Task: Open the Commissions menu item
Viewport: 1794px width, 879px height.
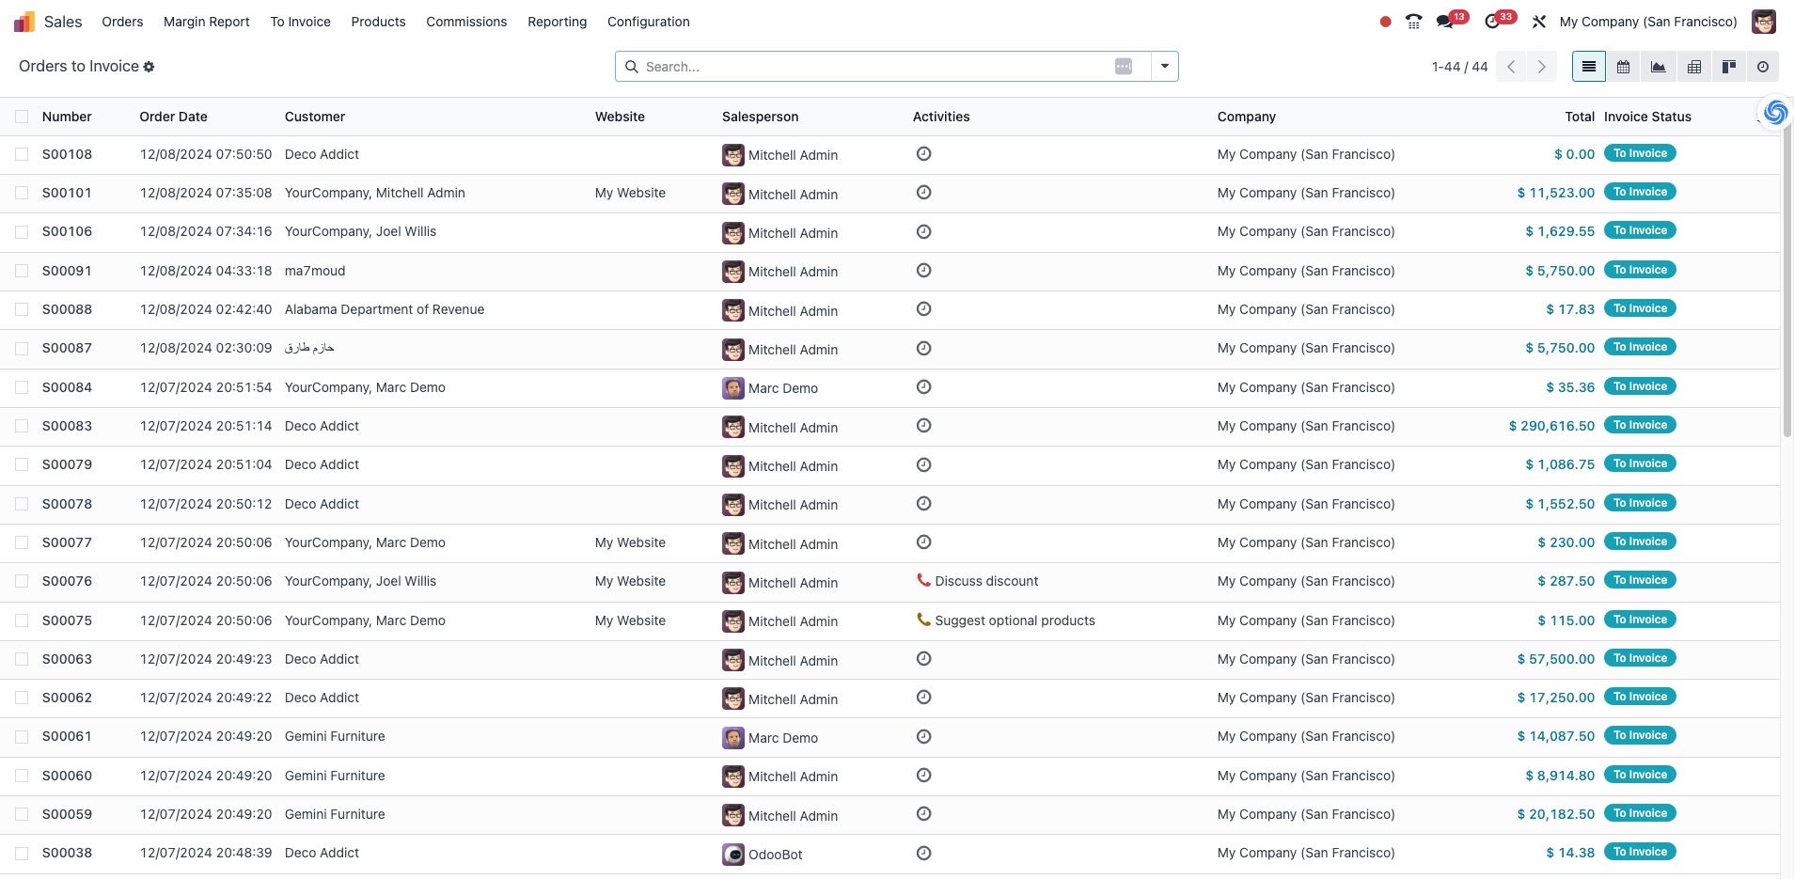Action: pos(466,22)
